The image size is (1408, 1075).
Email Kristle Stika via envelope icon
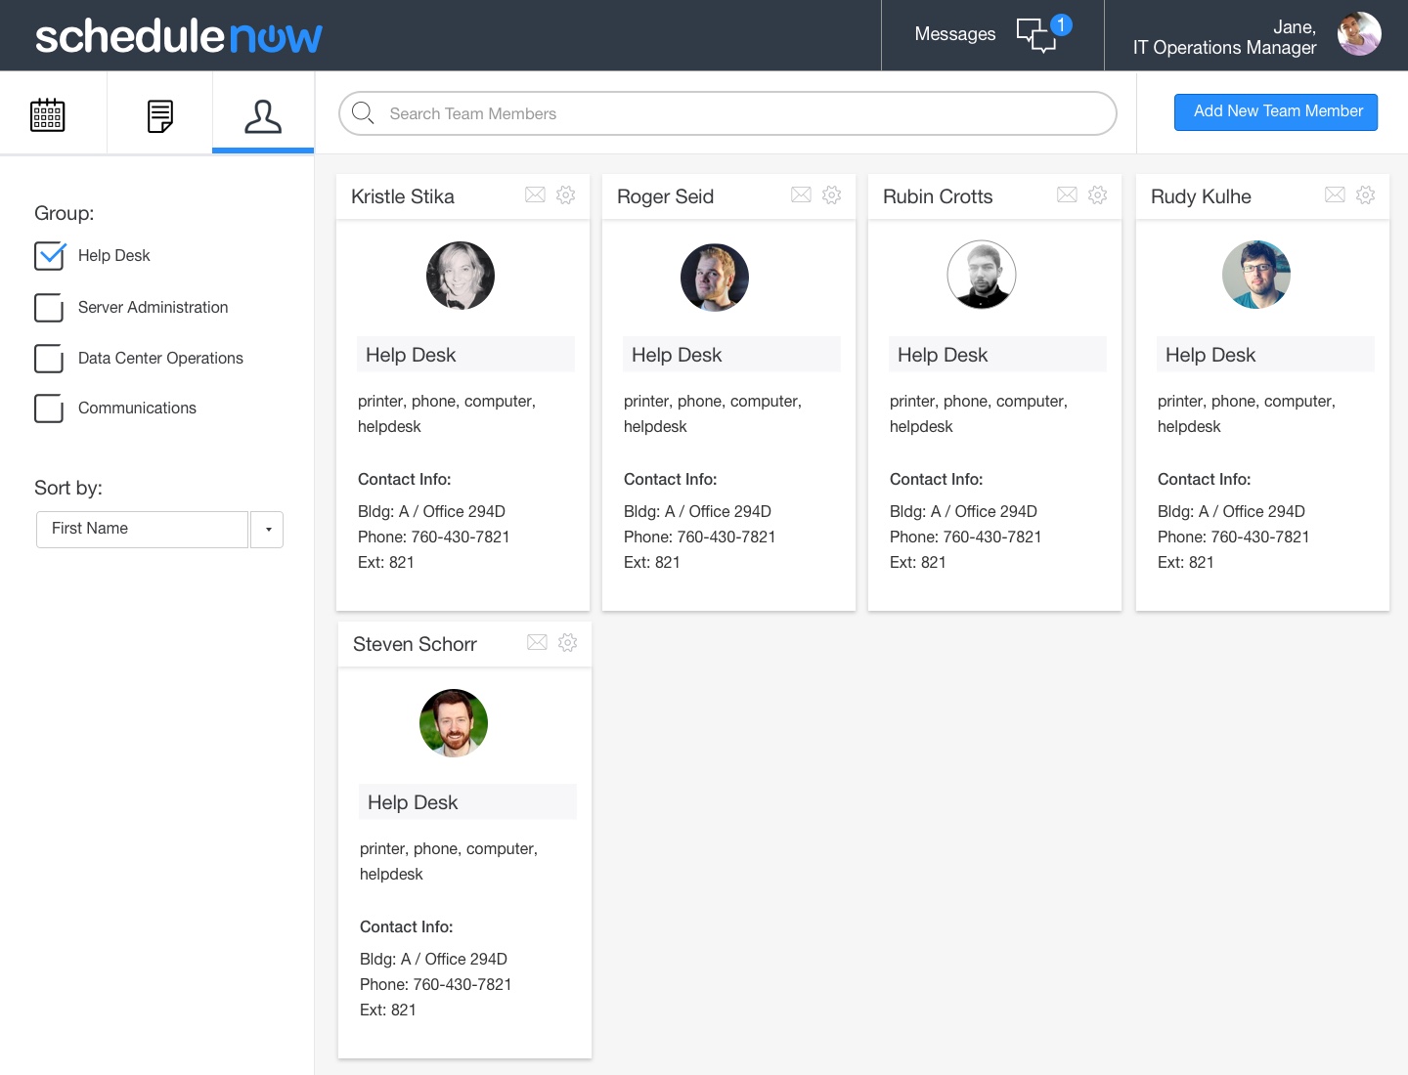535,194
